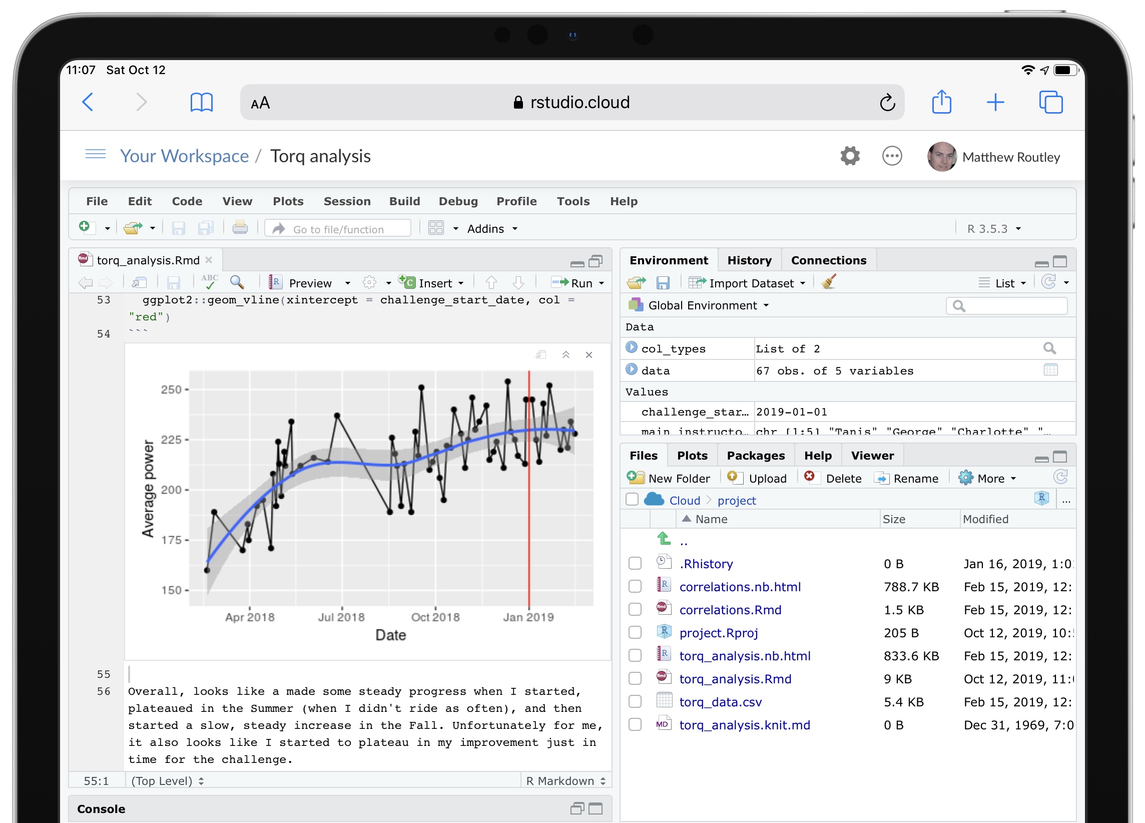Click the refresh Files panel icon
Screen dimensions: 1145x823
pyautogui.click(x=1060, y=477)
